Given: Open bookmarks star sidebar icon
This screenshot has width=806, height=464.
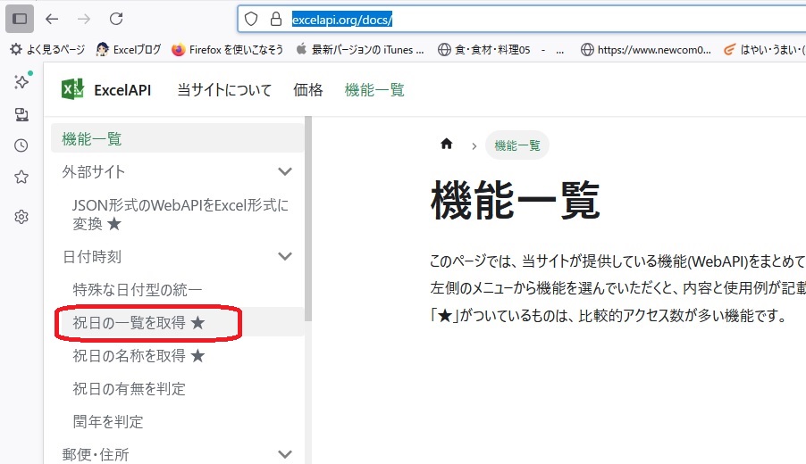Looking at the screenshot, I should (21, 177).
